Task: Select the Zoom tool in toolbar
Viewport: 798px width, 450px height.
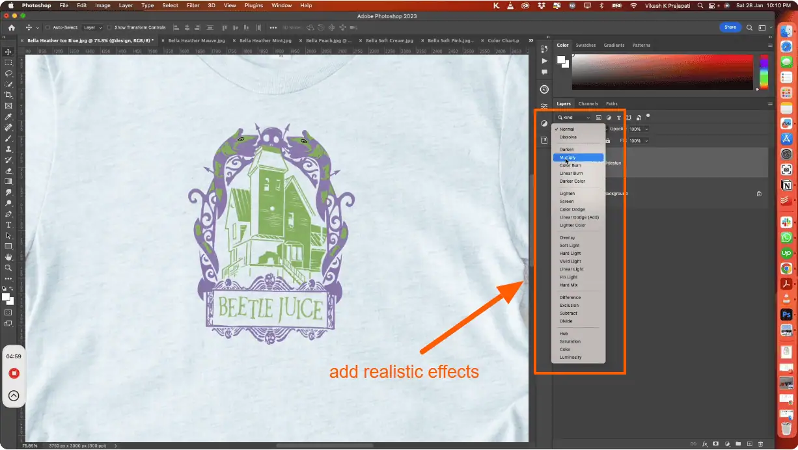Action: (8, 267)
